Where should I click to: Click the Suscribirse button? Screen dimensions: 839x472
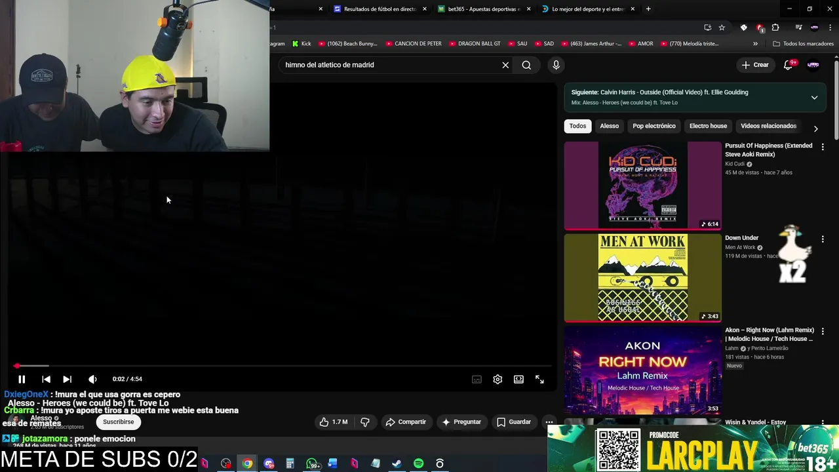point(118,422)
